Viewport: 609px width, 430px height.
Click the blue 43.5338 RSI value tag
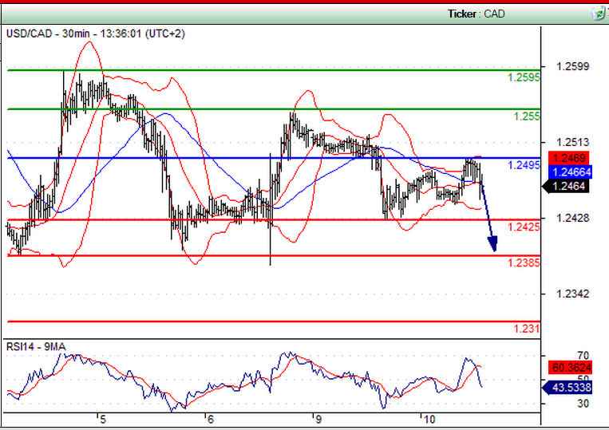(x=567, y=387)
